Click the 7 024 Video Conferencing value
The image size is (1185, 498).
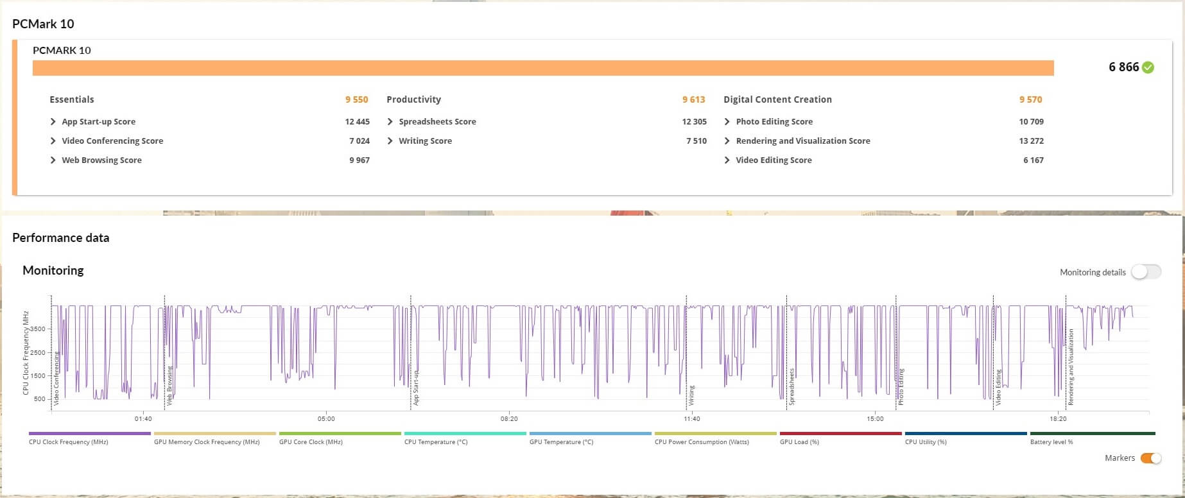pos(359,141)
